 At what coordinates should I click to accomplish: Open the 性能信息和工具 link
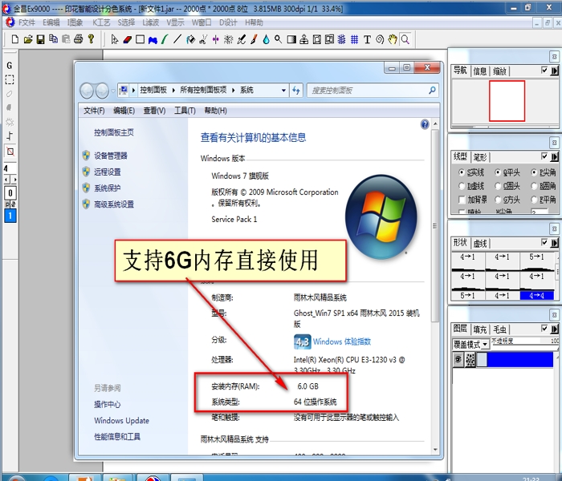(x=117, y=437)
